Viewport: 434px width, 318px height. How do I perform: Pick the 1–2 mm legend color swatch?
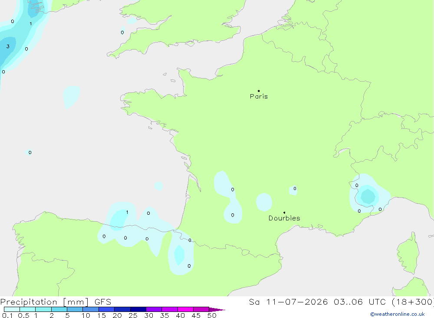tap(43, 309)
